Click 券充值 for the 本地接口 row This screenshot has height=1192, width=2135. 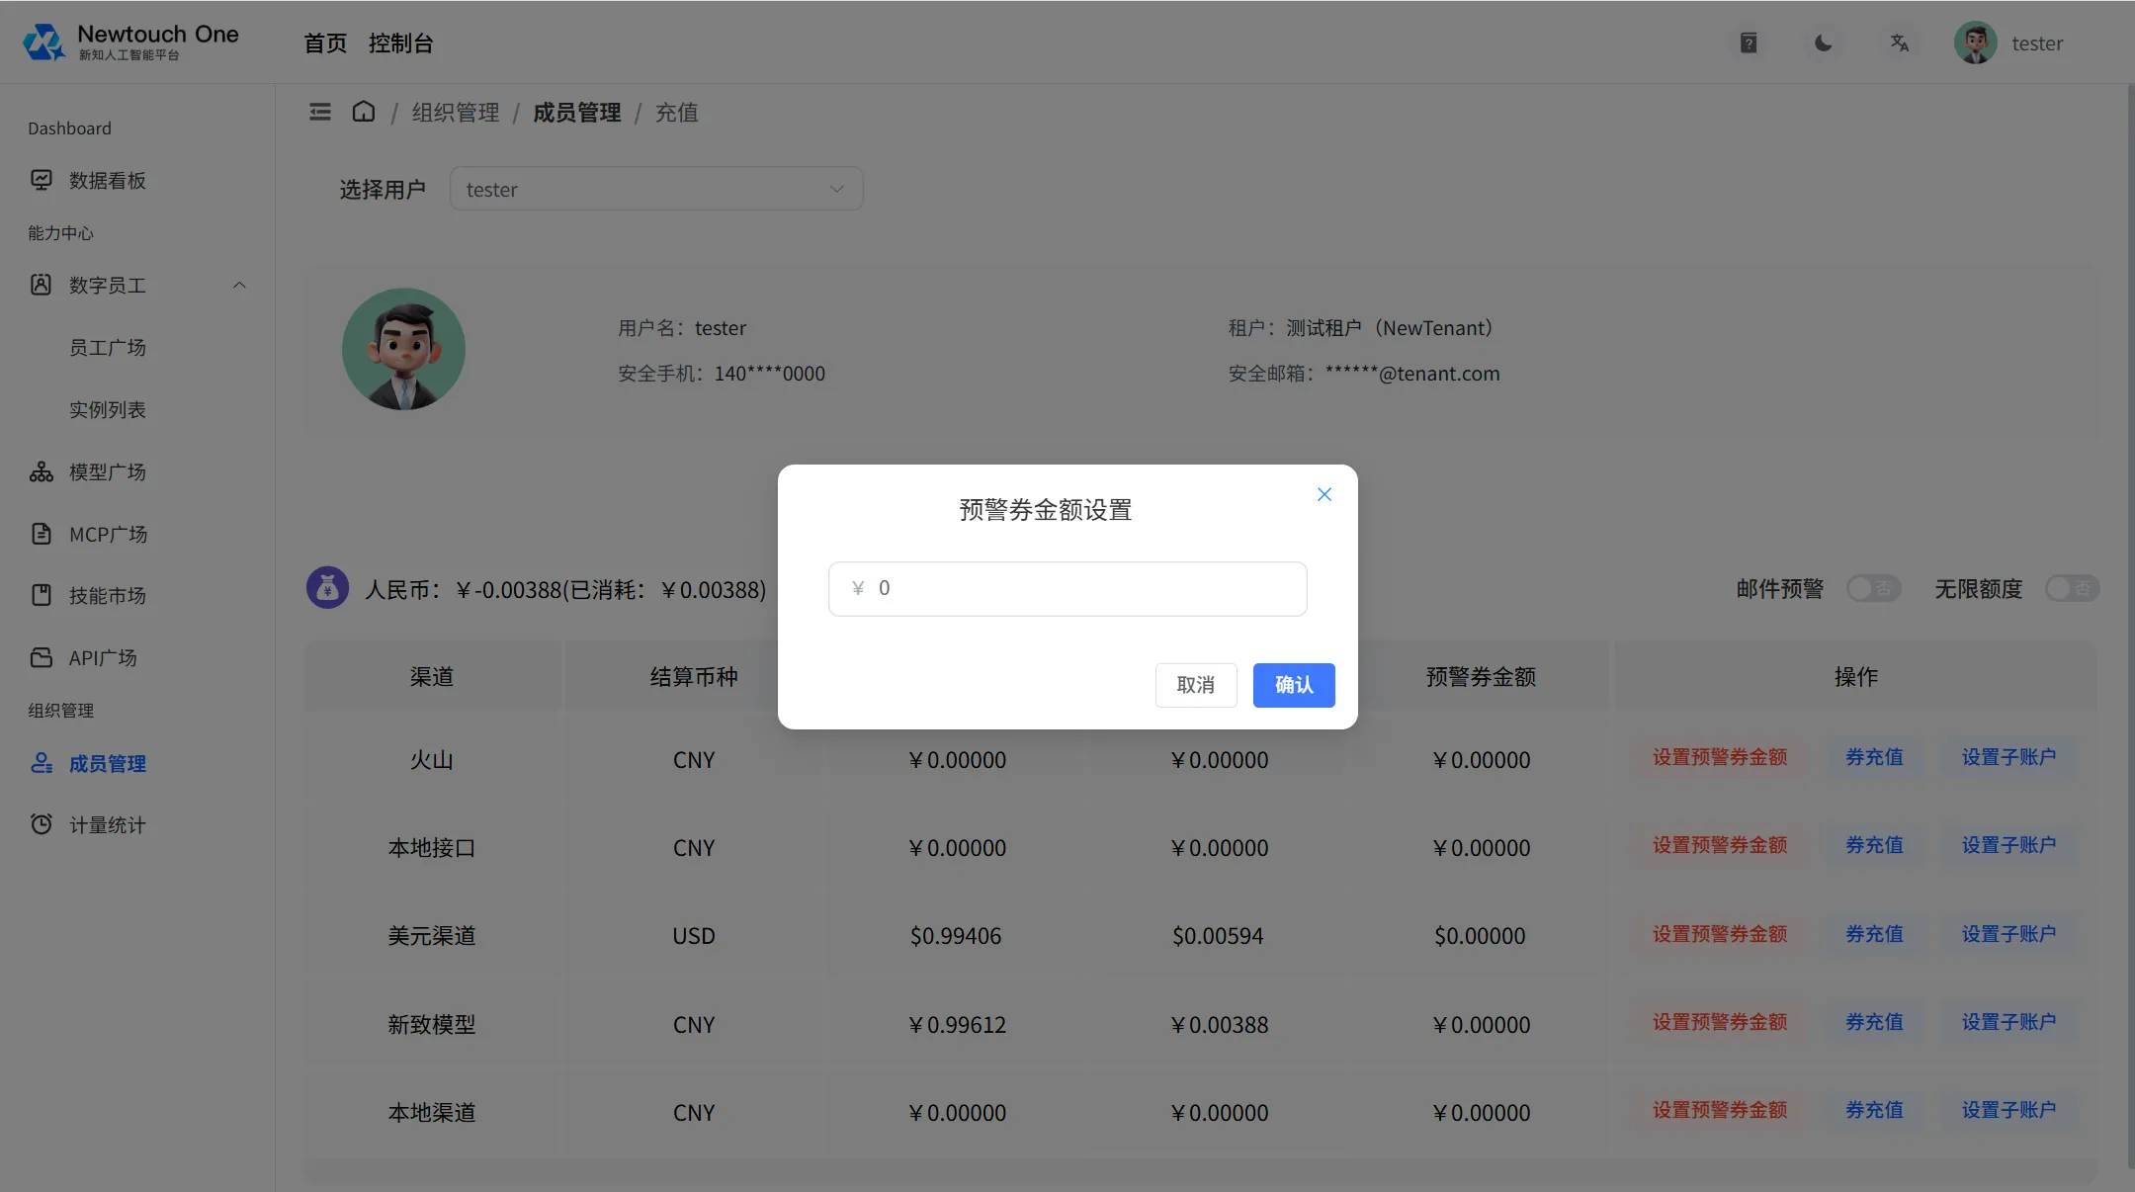coord(1874,845)
